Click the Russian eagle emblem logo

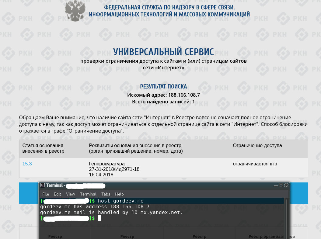(x=75, y=11)
